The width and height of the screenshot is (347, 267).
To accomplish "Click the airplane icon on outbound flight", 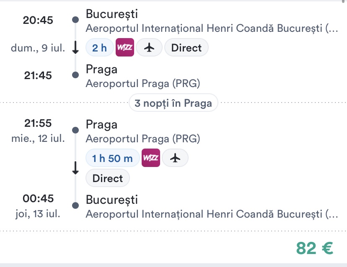I will click(x=149, y=48).
